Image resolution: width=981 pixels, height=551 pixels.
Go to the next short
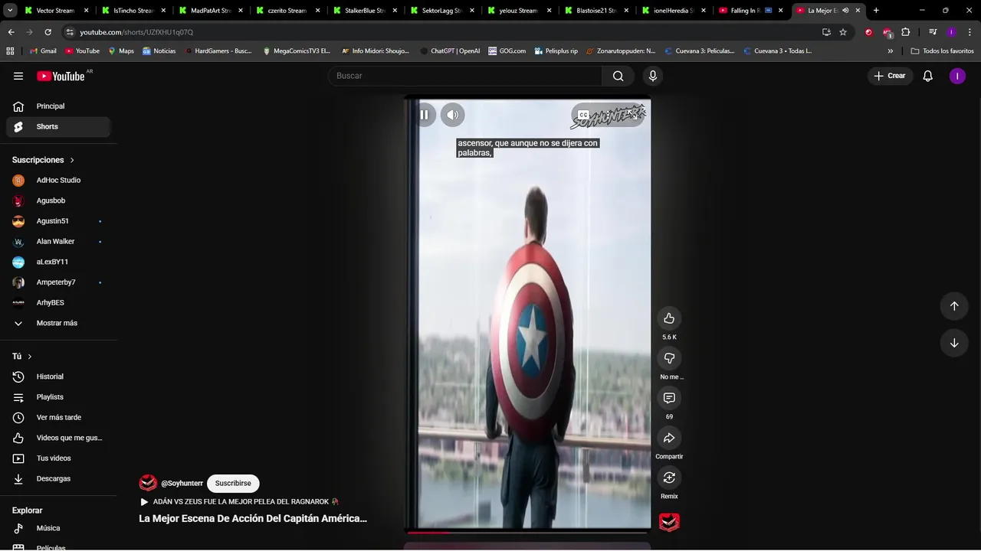pos(954,343)
